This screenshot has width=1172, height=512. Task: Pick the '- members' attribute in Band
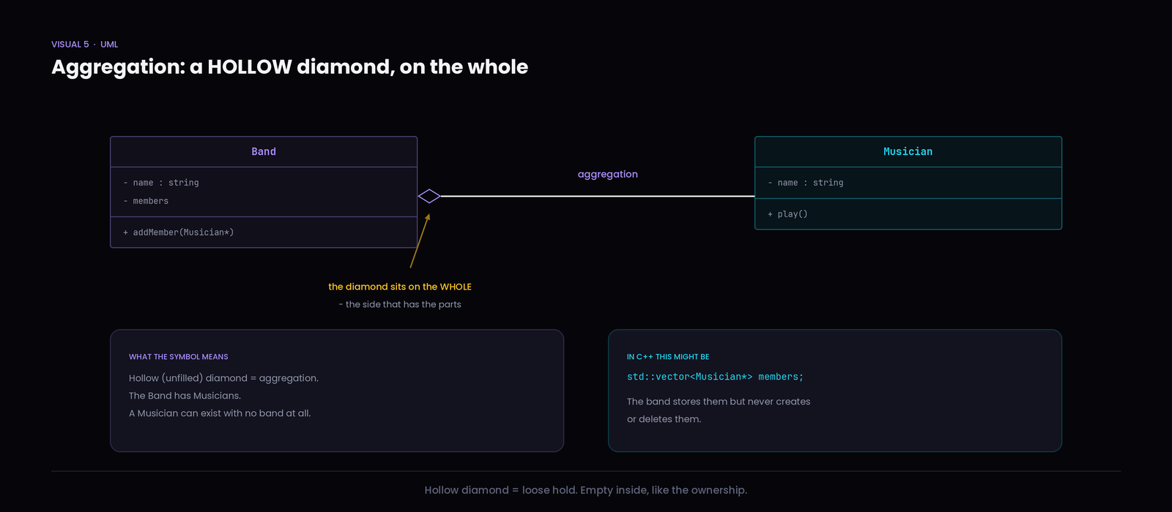click(x=146, y=201)
